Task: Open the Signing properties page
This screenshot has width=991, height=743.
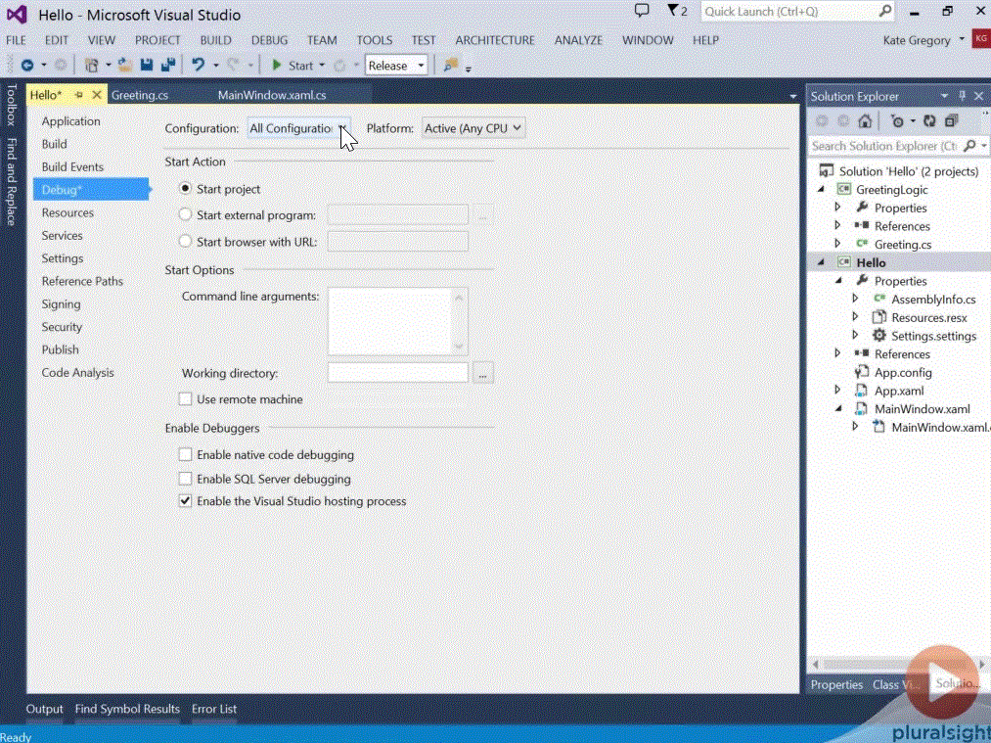Action: tap(62, 303)
